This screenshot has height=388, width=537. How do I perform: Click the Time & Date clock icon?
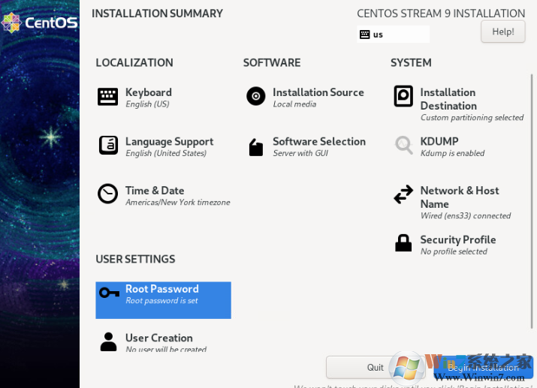click(x=108, y=194)
